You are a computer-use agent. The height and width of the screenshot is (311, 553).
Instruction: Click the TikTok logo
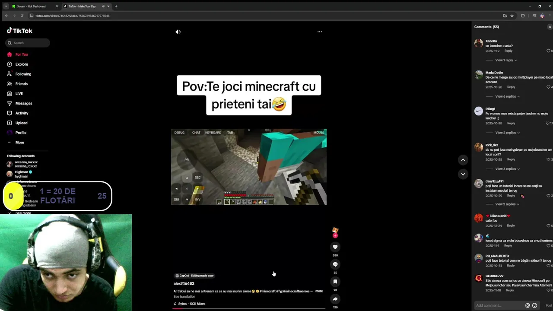click(x=19, y=31)
